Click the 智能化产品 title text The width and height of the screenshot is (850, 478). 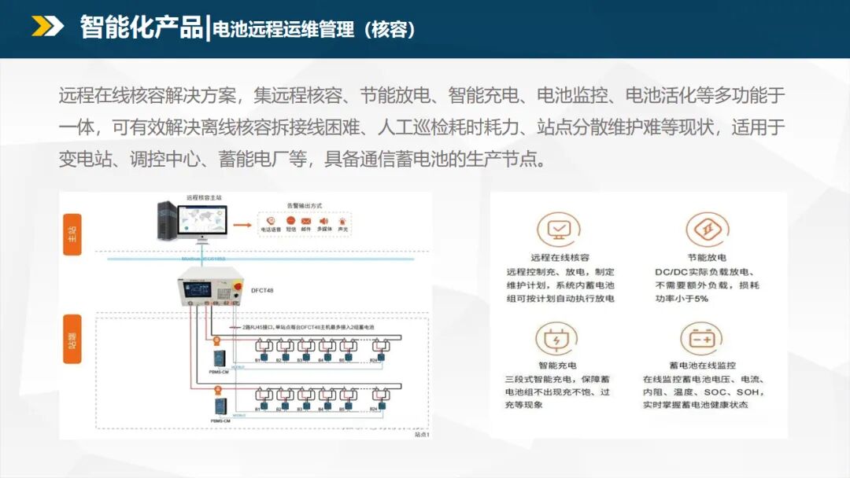tap(141, 28)
